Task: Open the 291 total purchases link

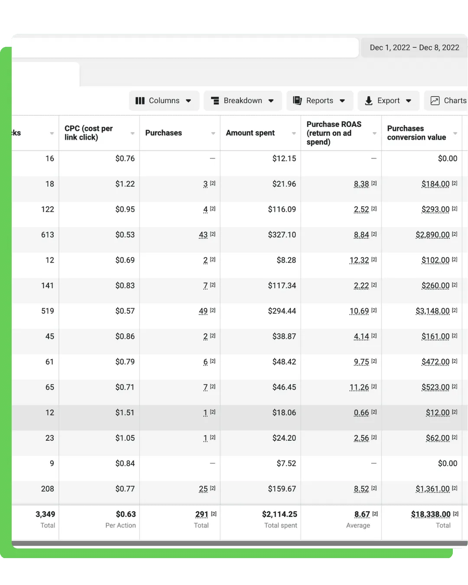Action: [x=202, y=514]
